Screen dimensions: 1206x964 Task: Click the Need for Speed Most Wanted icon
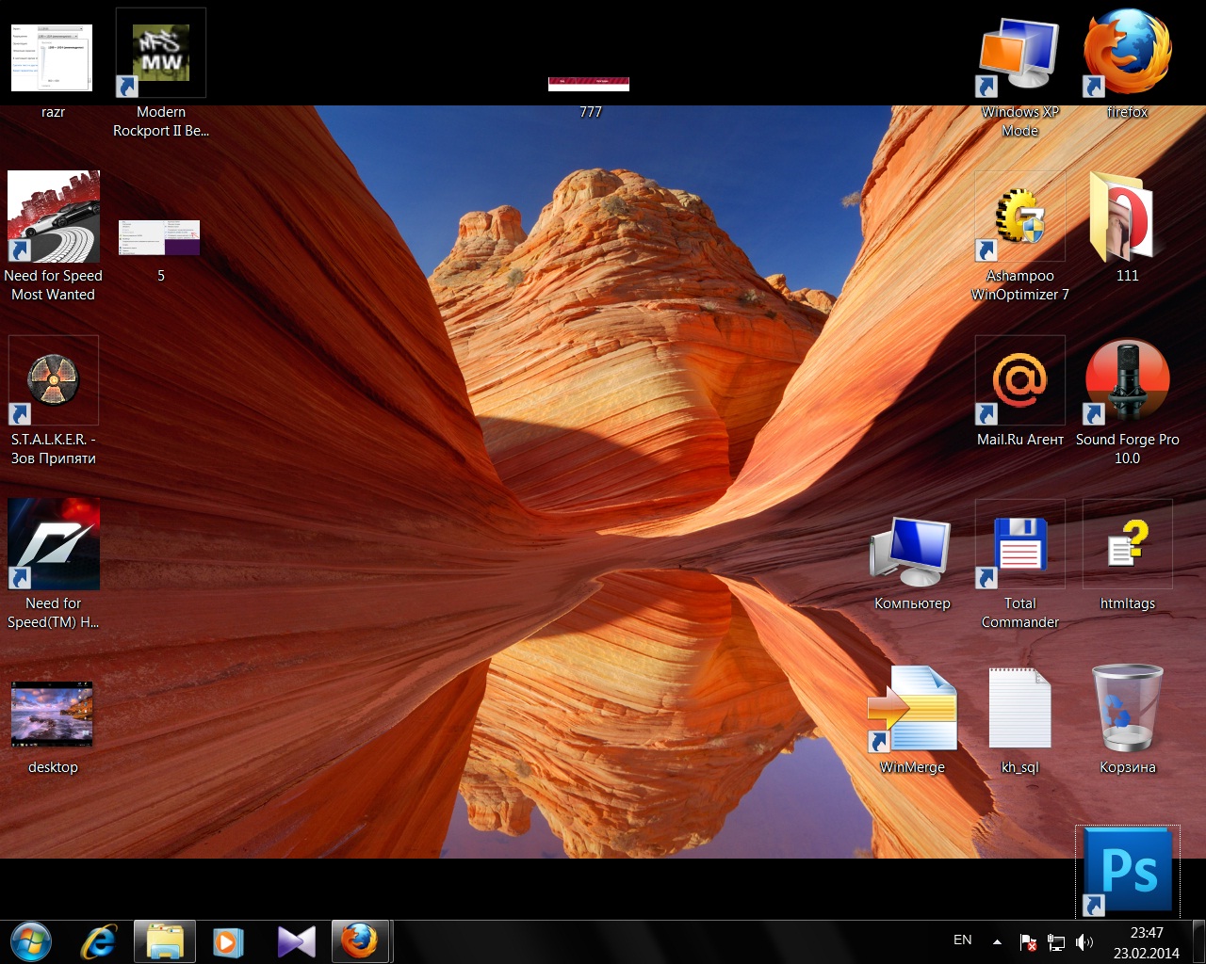point(53,217)
